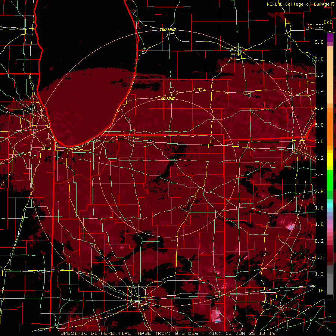Click the 9.0 value on the scale
Screen dimensions: 336x336
point(319,59)
